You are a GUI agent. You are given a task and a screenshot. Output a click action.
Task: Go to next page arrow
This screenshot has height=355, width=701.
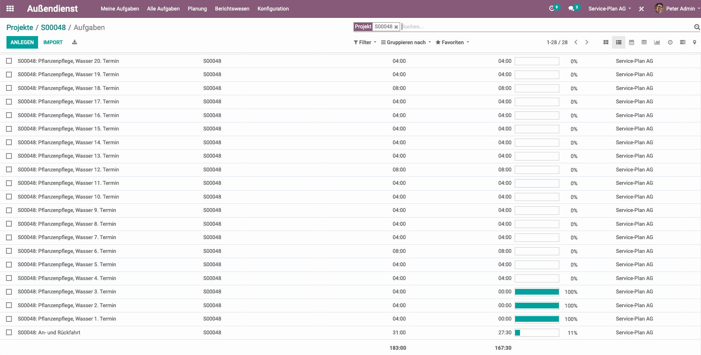pos(587,42)
